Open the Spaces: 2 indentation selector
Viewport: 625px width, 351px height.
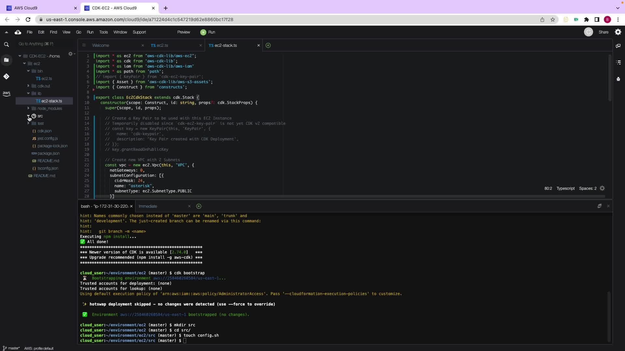(588, 188)
